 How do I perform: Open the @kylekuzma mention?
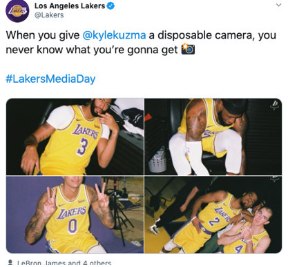114,35
